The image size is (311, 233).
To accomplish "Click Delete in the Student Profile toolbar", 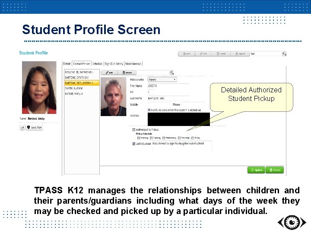I will click(x=221, y=54).
